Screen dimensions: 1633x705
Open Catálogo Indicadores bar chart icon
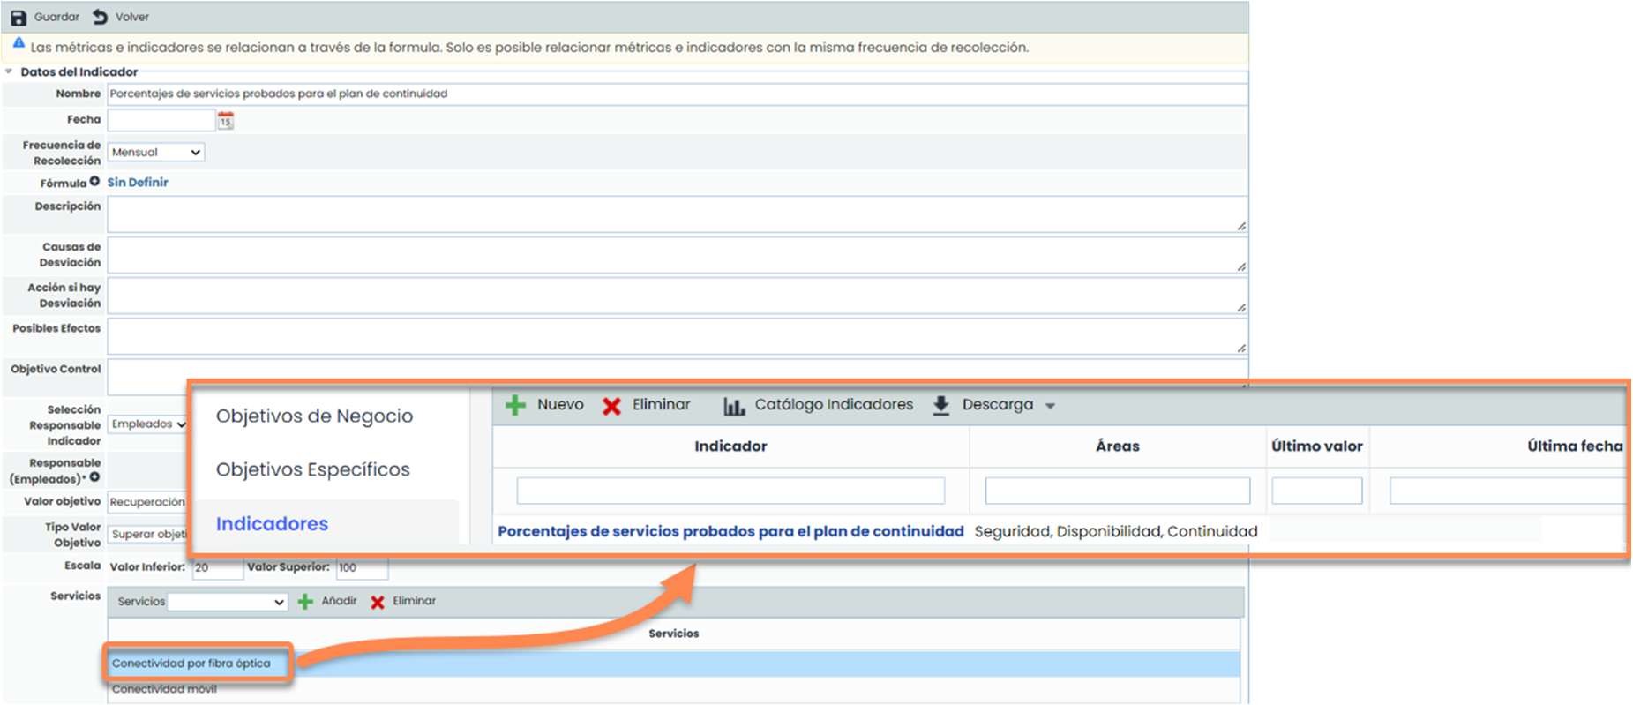click(x=734, y=406)
